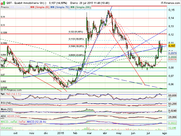Image resolution: width=181 pixels, height=136 pixels.
Task: Click the 0,1046 (38,20%) Fibonacci label
Action: coord(76,46)
